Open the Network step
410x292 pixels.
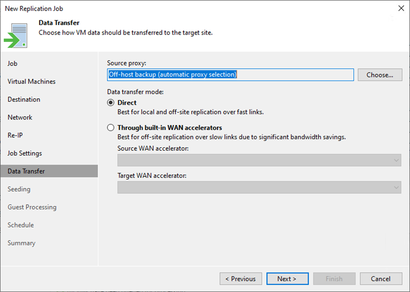pos(20,117)
